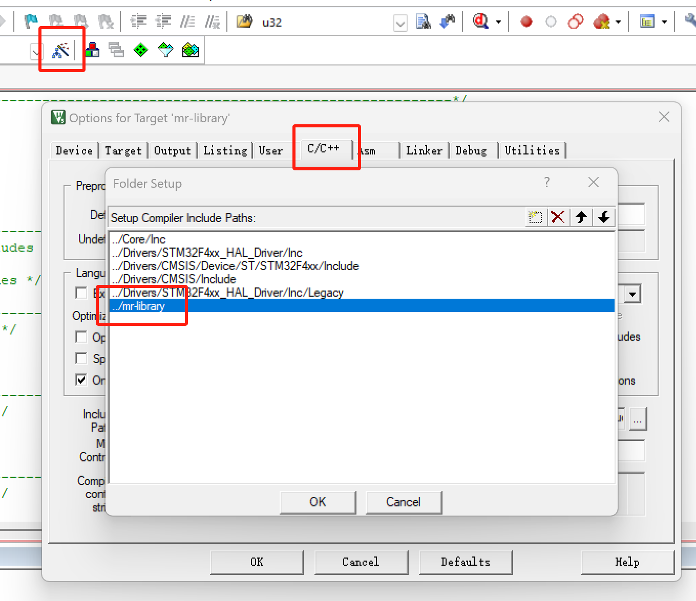Screen dimensions: 696x601
Task: Delete selected include path with red X icon
Action: (558, 217)
